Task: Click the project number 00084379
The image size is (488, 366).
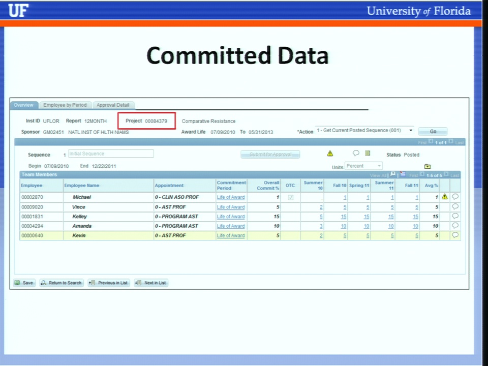Action: [x=156, y=121]
